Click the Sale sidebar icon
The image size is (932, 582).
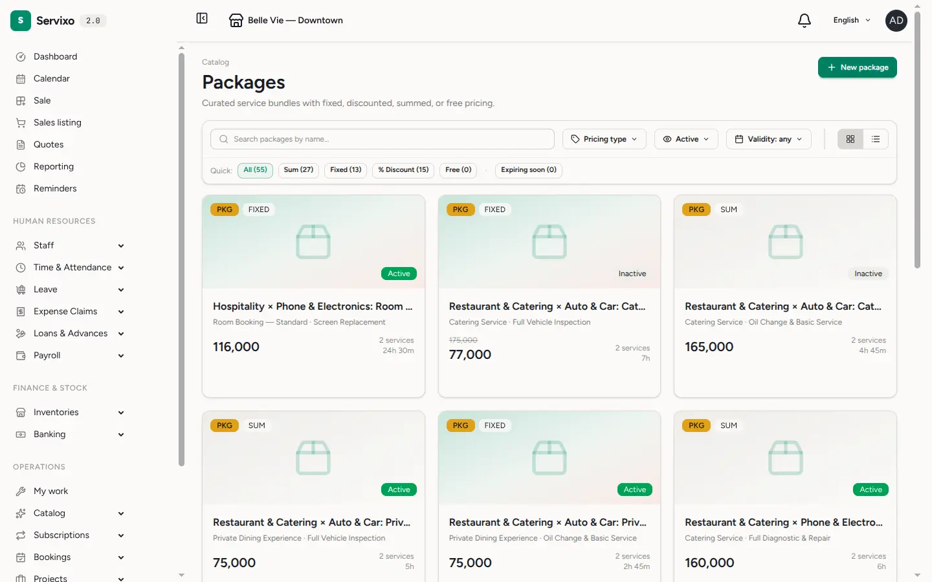(21, 101)
